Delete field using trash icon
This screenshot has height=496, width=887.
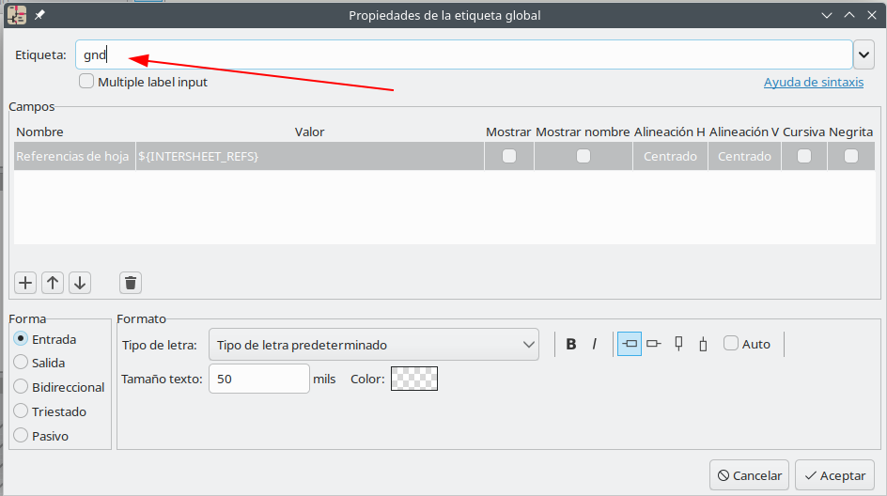coord(131,283)
